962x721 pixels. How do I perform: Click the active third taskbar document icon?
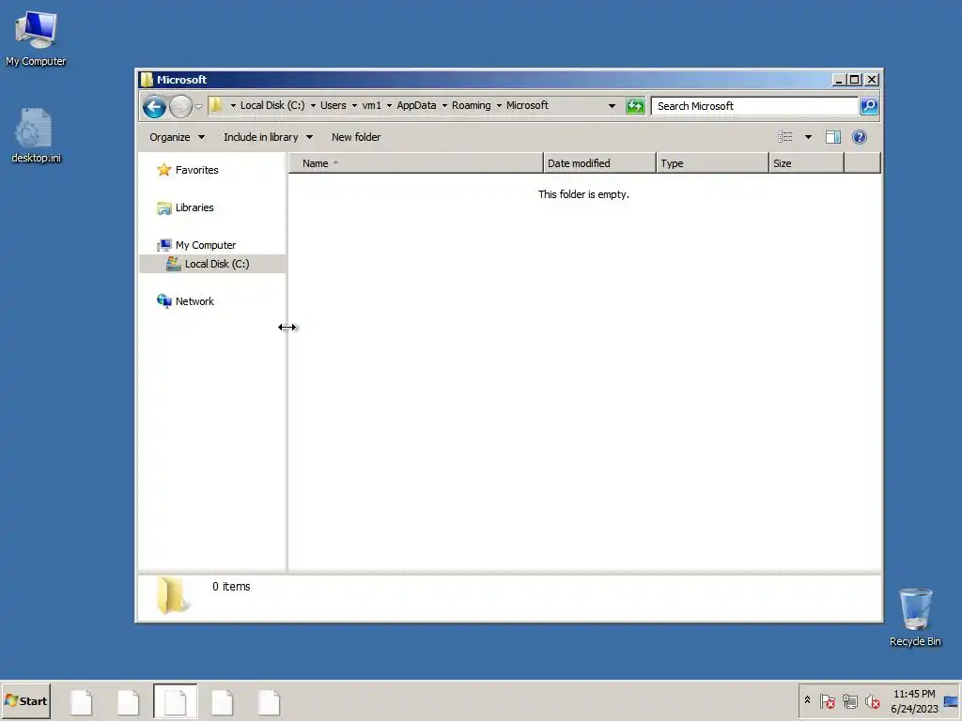(176, 702)
